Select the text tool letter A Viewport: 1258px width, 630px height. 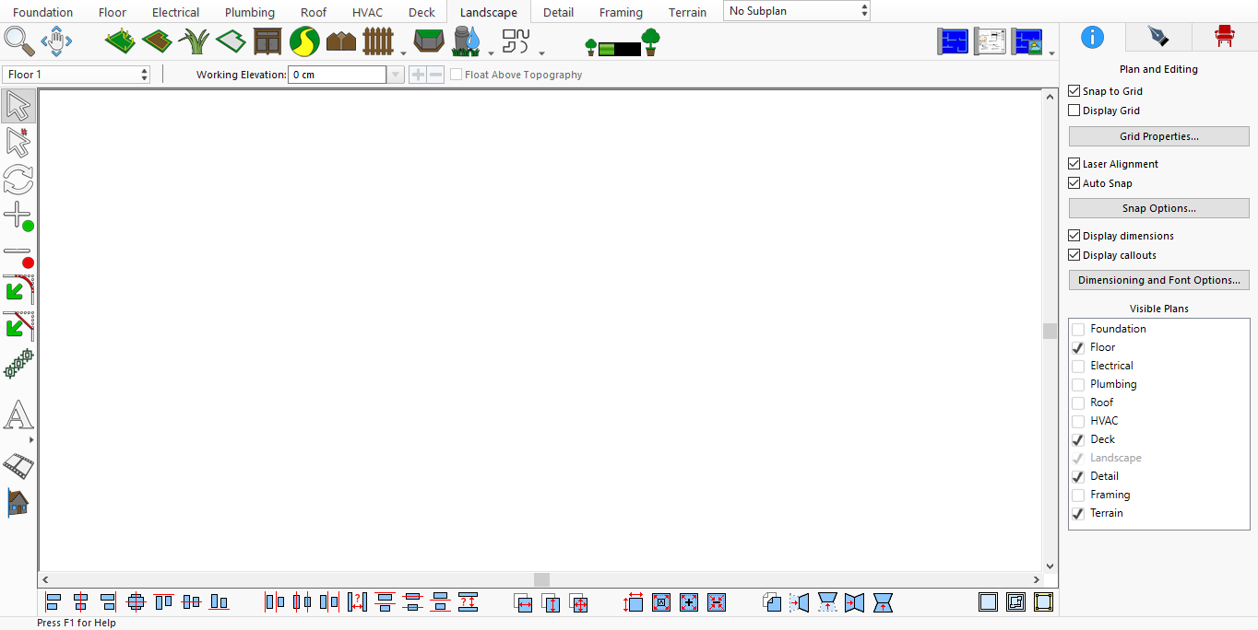click(x=18, y=415)
